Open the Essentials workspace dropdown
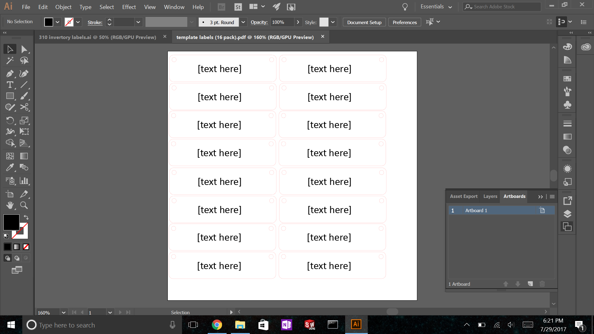 pyautogui.click(x=436, y=7)
